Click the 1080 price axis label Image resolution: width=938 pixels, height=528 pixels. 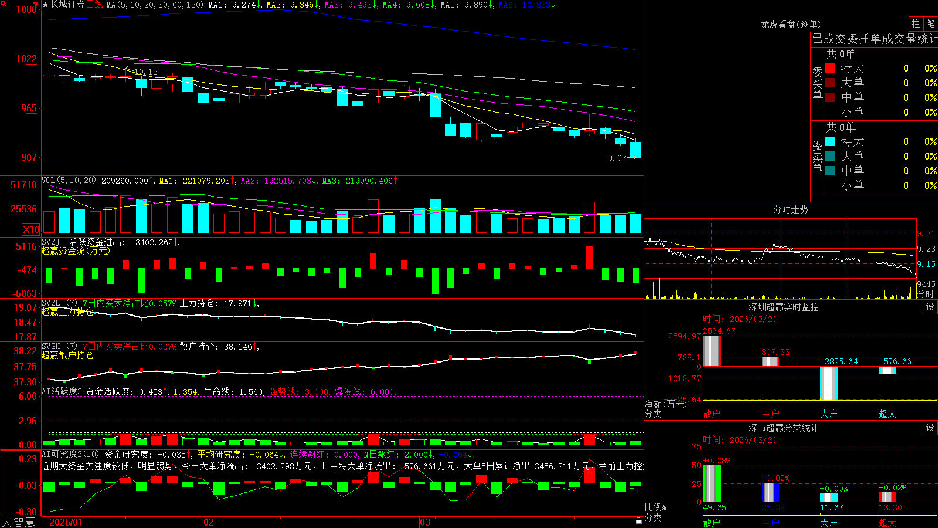click(x=26, y=9)
